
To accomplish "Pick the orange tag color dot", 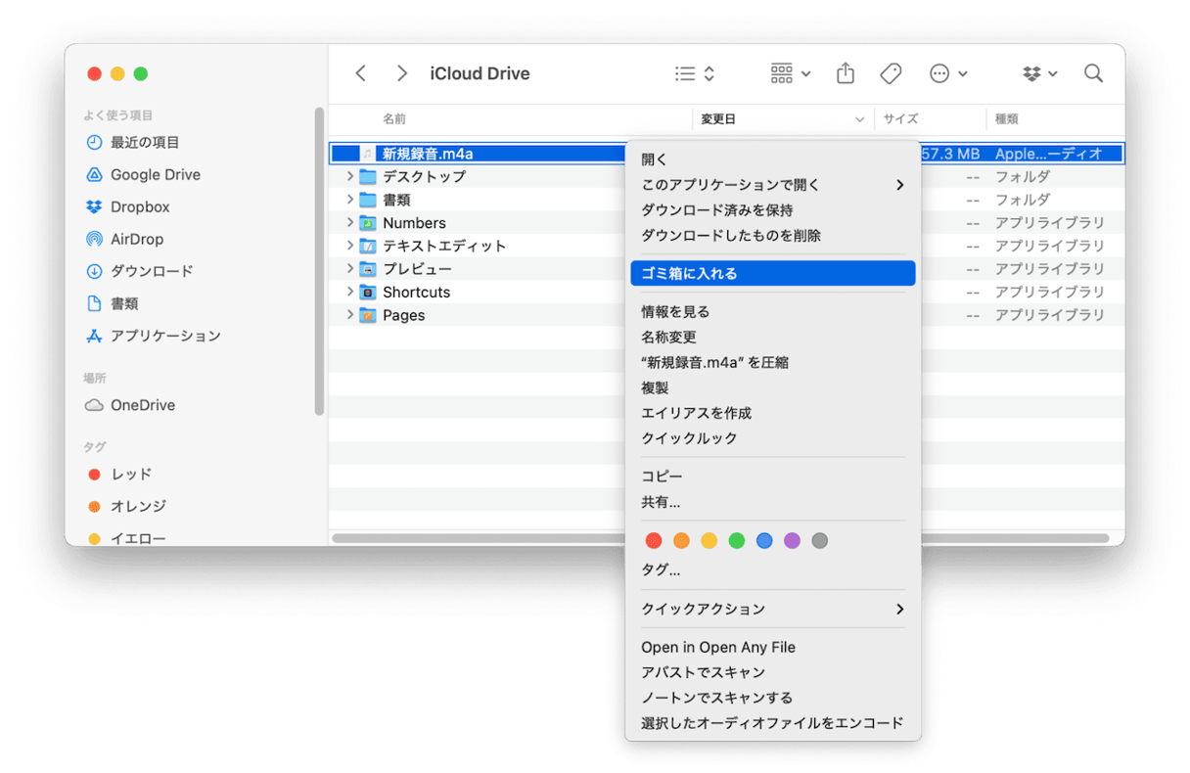I will pyautogui.click(x=681, y=541).
